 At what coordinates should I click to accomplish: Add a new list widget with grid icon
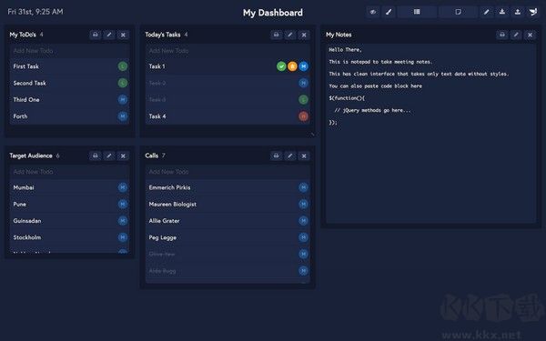417,12
